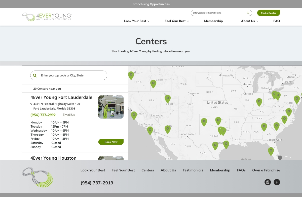The height and width of the screenshot is (197, 302).
Task: Select the map pin on the Texas–New Mexico border
Action: [x=204, y=122]
